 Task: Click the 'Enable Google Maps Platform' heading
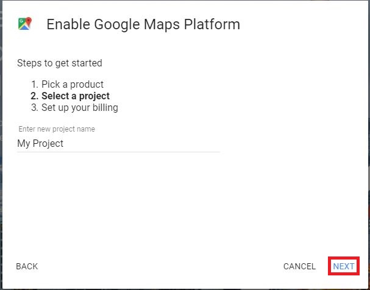(x=143, y=24)
